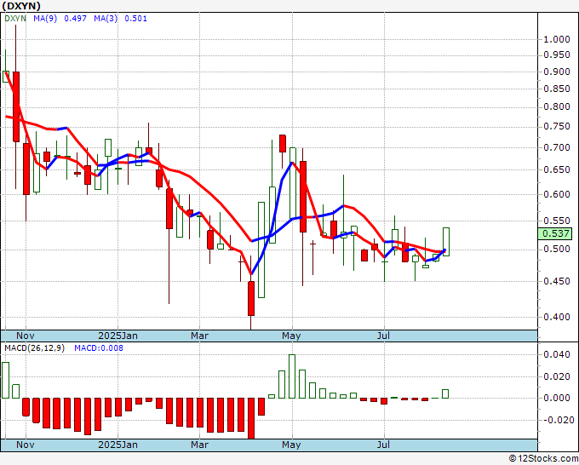Click the MACD:0.008 value label

pos(99,348)
